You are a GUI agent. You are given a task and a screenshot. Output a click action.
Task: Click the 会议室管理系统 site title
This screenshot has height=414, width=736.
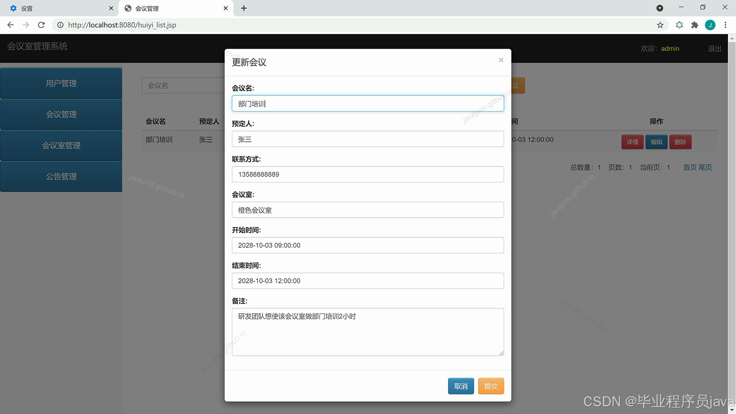tap(37, 46)
